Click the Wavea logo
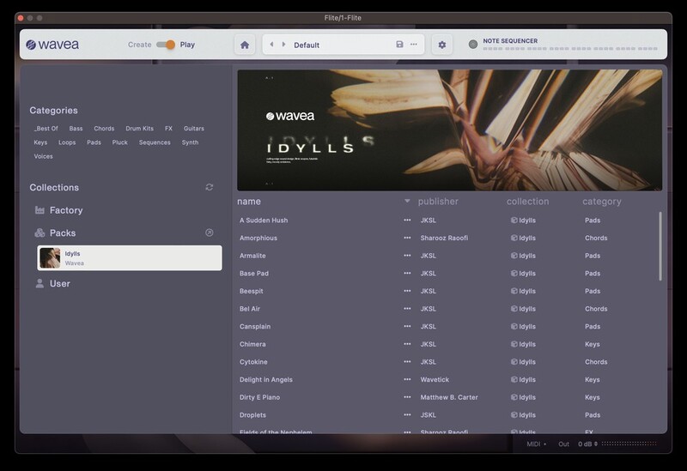Image resolution: width=687 pixels, height=471 pixels. coord(52,45)
